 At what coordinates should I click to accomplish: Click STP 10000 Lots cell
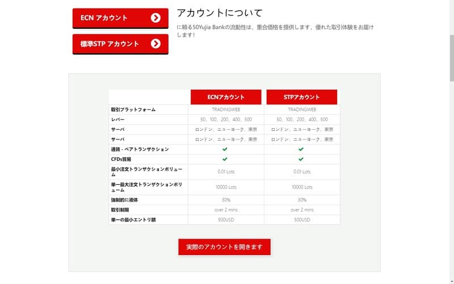point(302,187)
